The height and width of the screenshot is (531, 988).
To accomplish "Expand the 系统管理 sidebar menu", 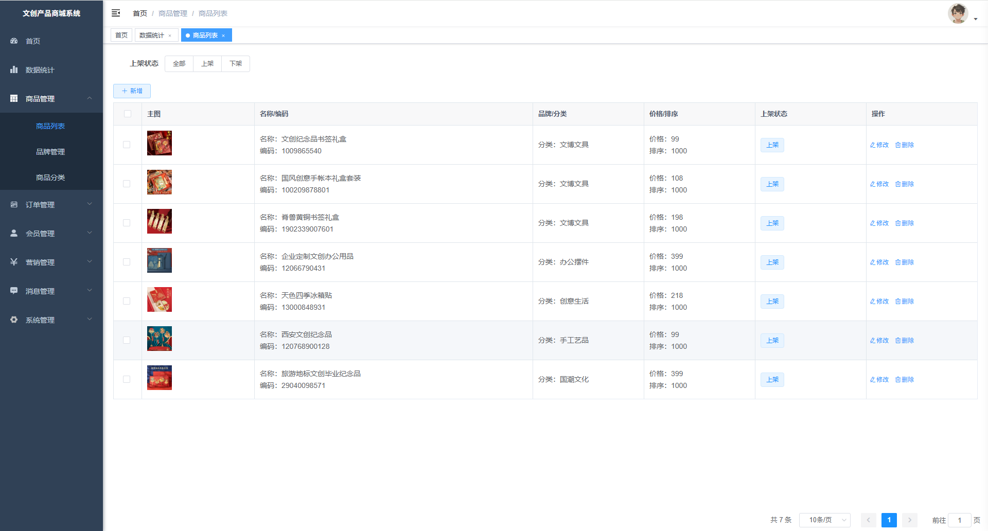I will point(51,320).
